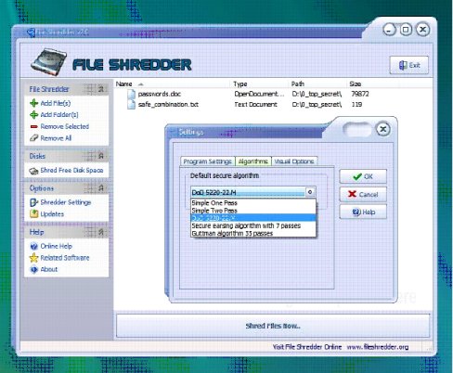Collapse the File Shredder sidebar panel
The height and width of the screenshot is (373, 453).
tap(101, 89)
